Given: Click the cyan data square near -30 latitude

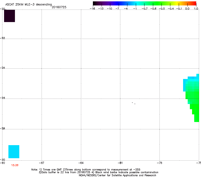Looking at the screenshot, I should (14, 152).
